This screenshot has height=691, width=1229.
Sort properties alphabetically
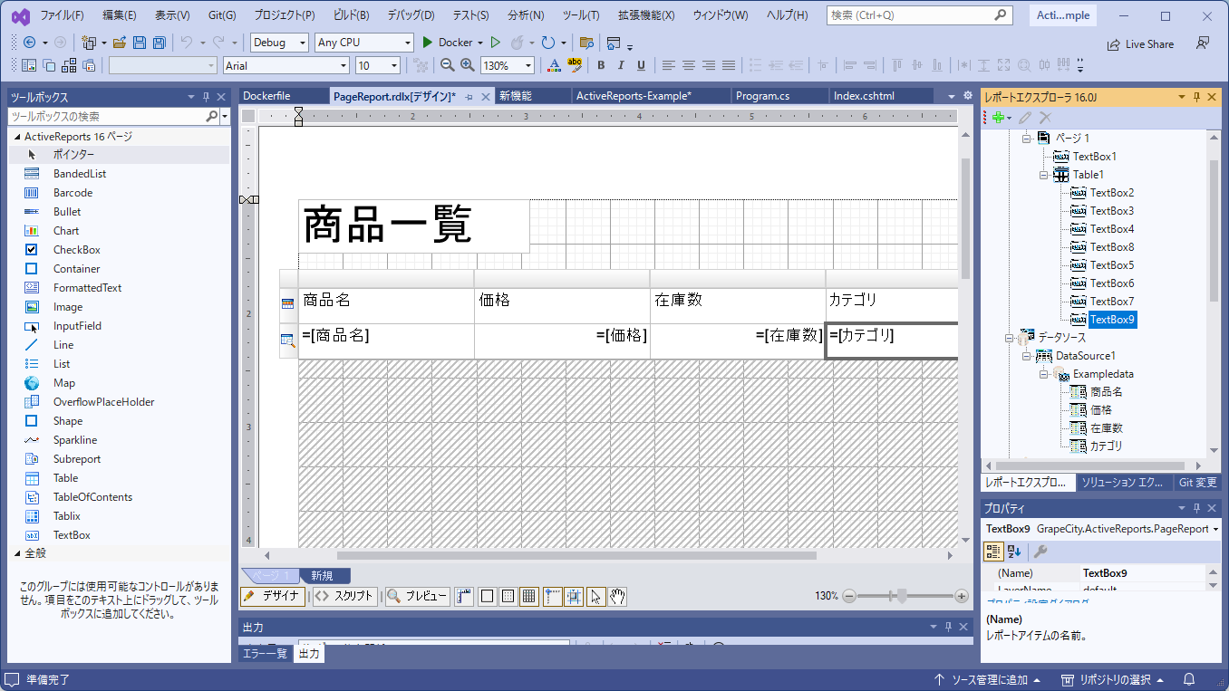pyautogui.click(x=1014, y=551)
